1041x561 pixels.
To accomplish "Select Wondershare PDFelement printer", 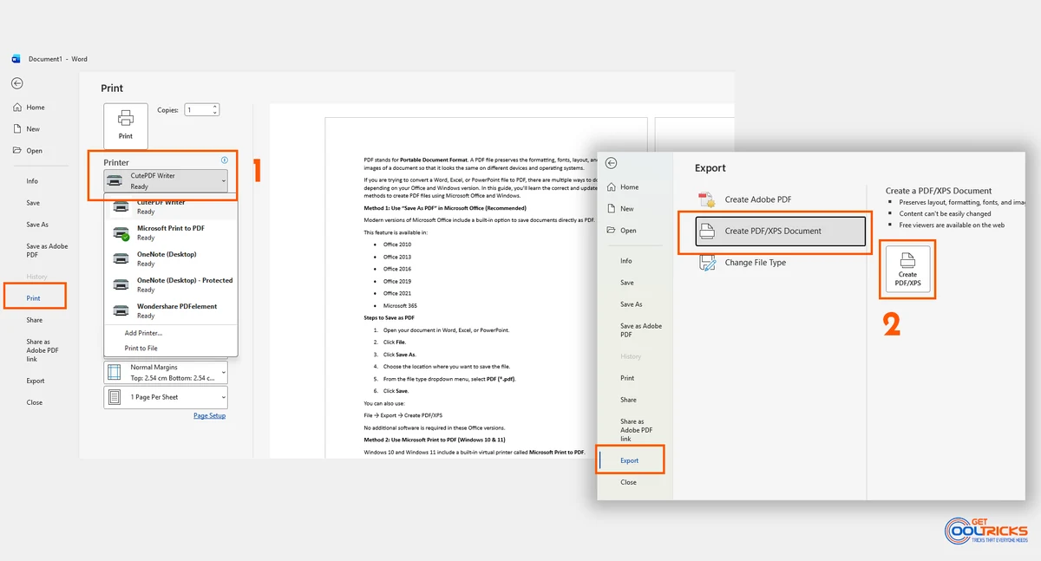I will 171,310.
